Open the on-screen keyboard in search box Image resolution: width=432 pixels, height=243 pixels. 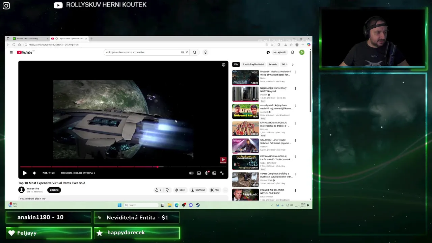pos(182,52)
